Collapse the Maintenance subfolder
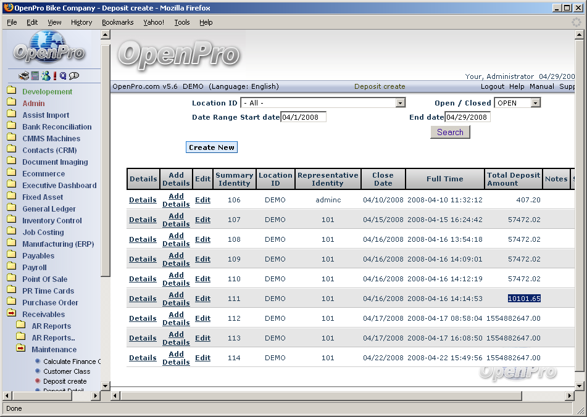Screen dimensions: 587x417 [20, 350]
